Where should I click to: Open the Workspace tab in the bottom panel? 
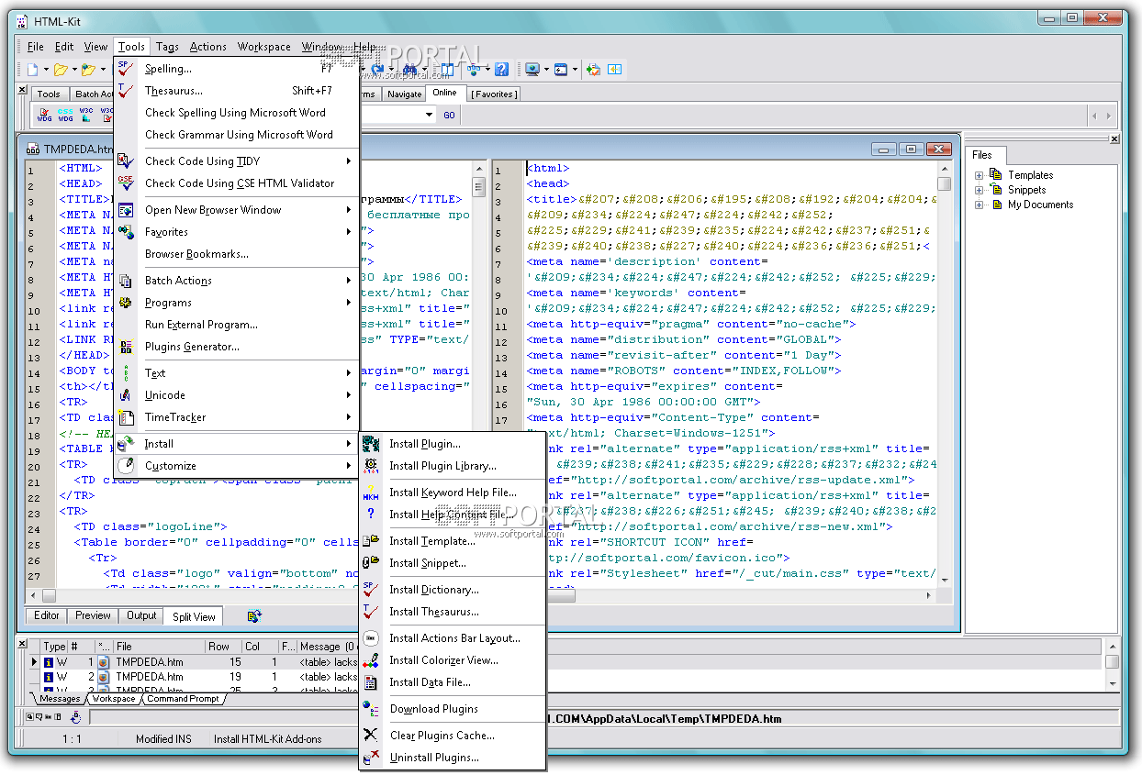pyautogui.click(x=114, y=699)
